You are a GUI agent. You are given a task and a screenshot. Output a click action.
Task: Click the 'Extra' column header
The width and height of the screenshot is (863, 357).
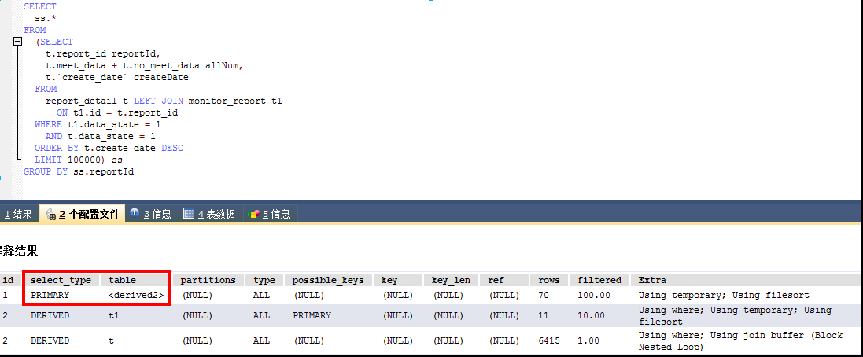click(653, 280)
